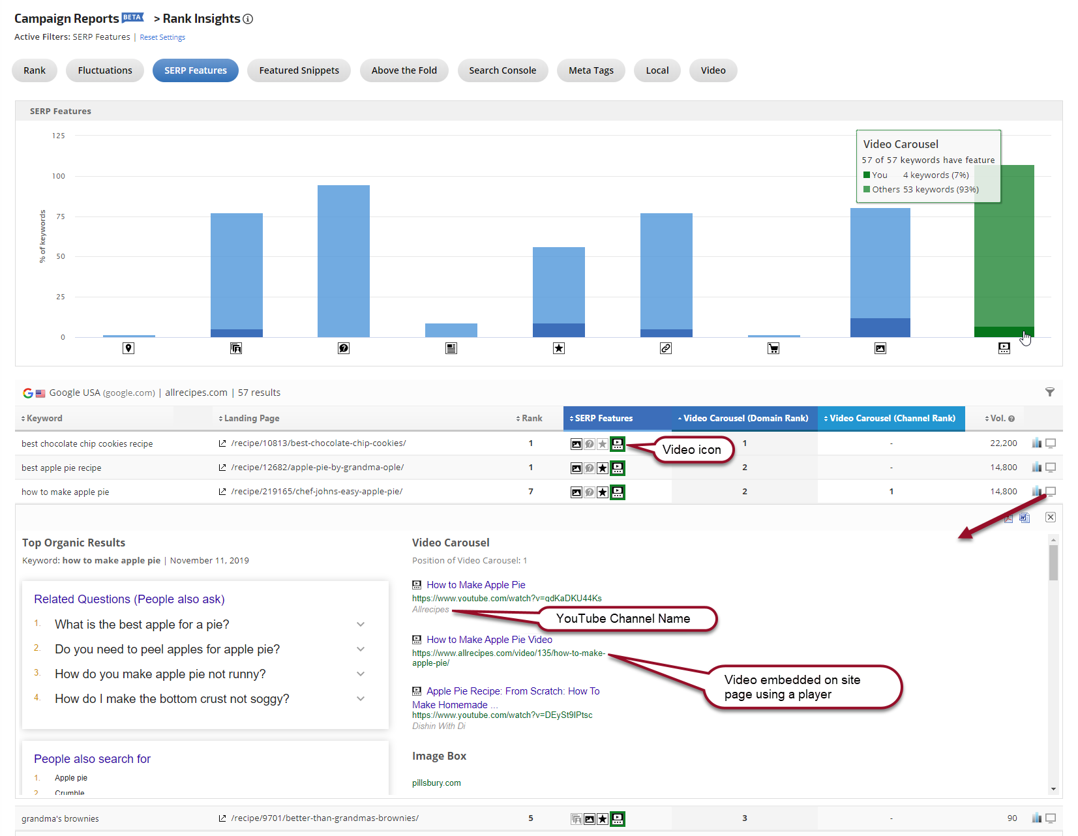1078x836 pixels.
Task: Click the video icon for best apple pie recipe
Action: click(617, 468)
